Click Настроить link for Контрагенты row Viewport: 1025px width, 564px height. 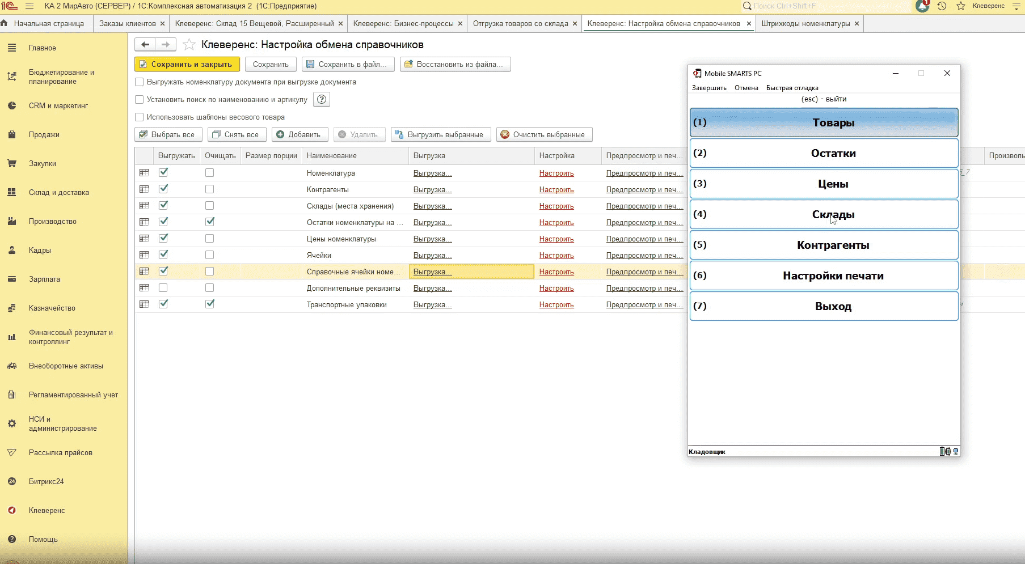point(556,190)
